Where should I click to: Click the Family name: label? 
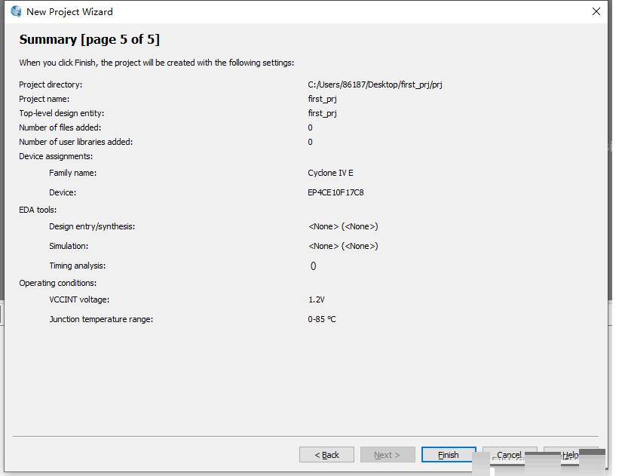tap(73, 173)
